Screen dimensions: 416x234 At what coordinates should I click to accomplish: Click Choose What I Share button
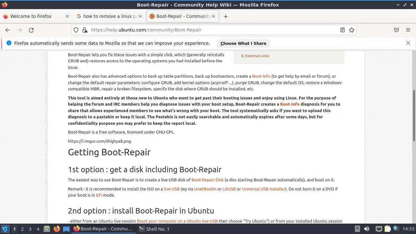click(x=243, y=43)
